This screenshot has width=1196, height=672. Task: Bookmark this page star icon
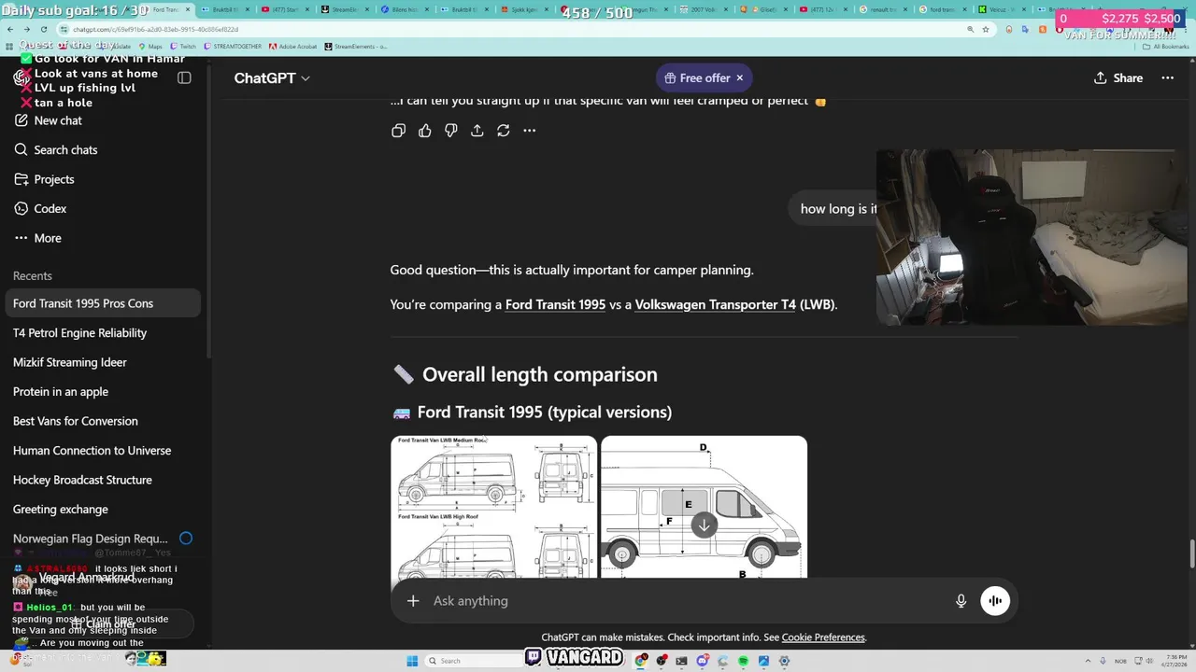[x=986, y=29]
